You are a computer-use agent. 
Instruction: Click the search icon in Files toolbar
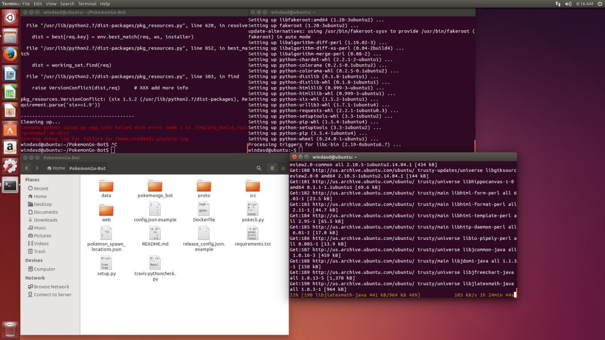[259, 168]
